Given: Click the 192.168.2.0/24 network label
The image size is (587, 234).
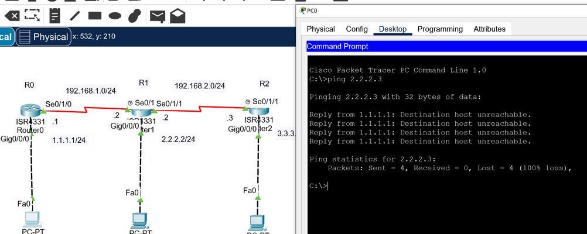Looking at the screenshot, I should (200, 86).
